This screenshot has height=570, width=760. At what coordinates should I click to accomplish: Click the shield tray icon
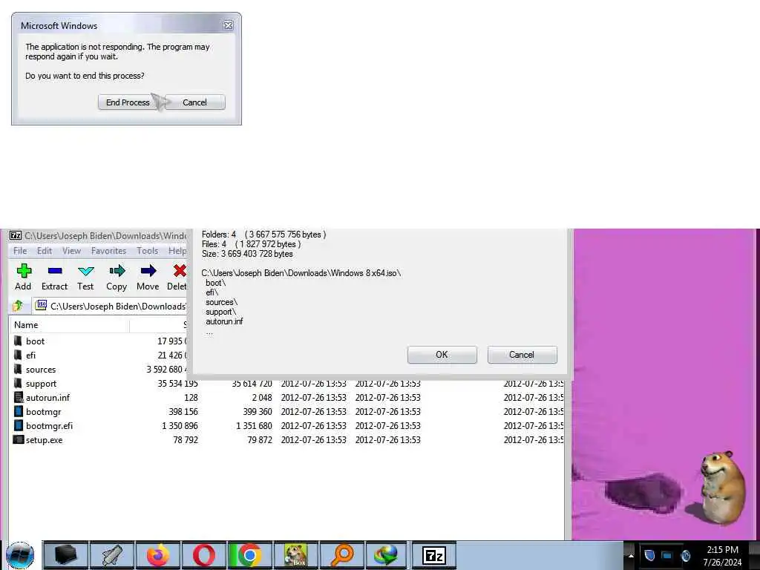coord(649,555)
